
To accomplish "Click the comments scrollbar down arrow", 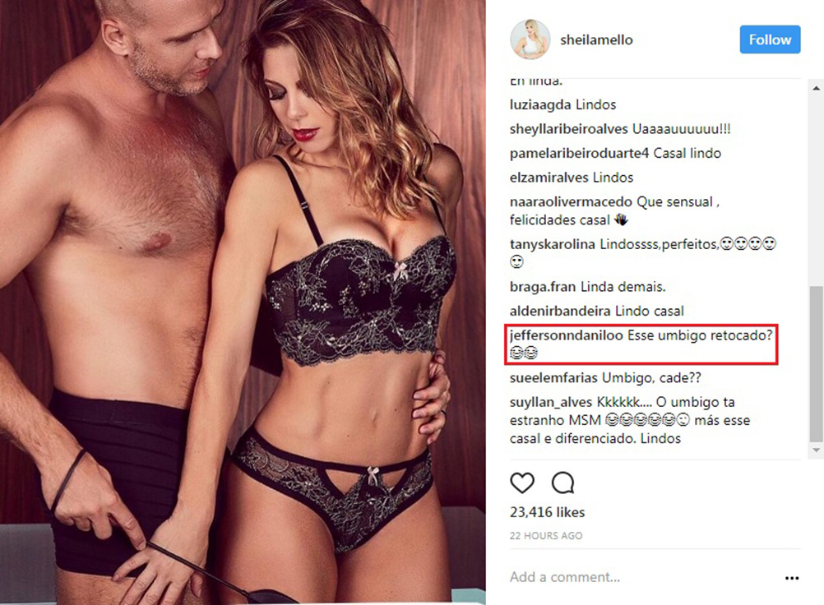I will point(816,450).
